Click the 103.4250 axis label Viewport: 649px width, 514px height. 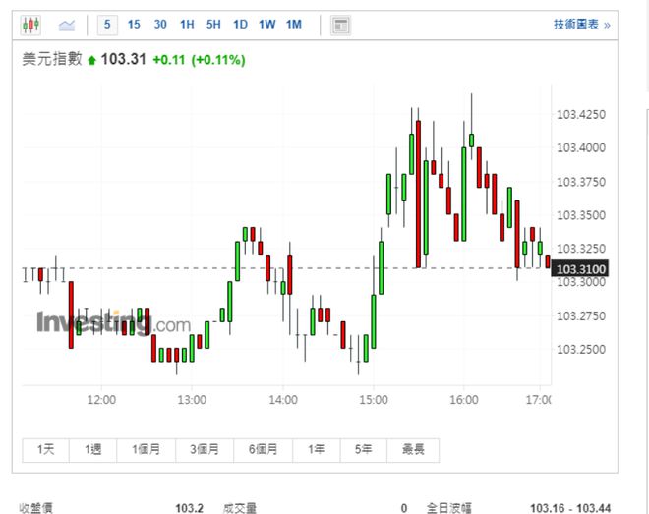[581, 115]
